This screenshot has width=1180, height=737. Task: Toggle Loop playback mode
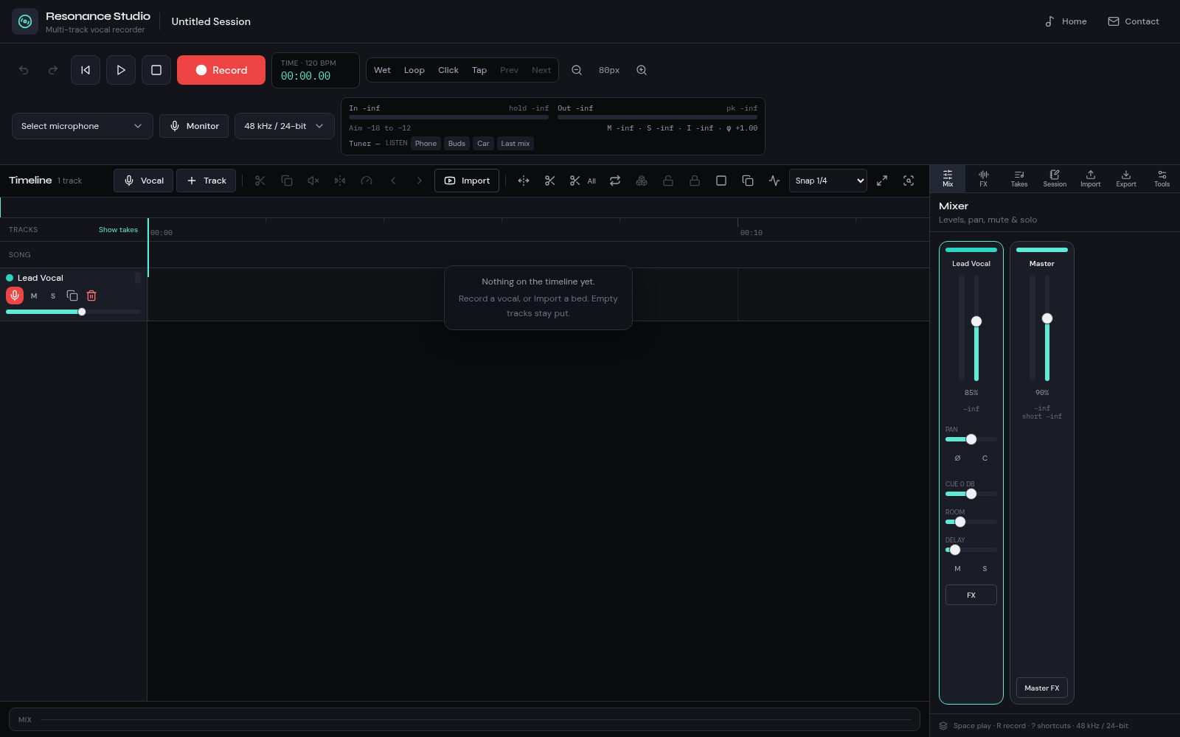(x=414, y=70)
